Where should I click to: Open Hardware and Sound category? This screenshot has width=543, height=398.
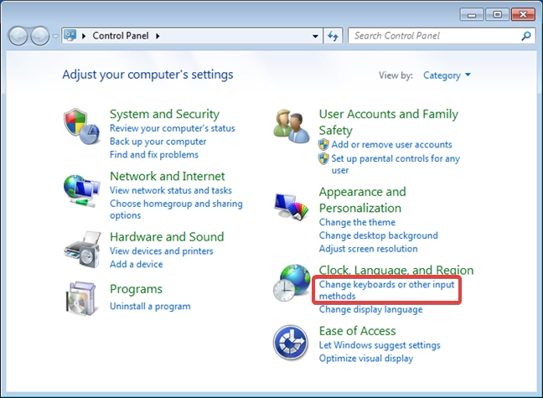pyautogui.click(x=167, y=236)
